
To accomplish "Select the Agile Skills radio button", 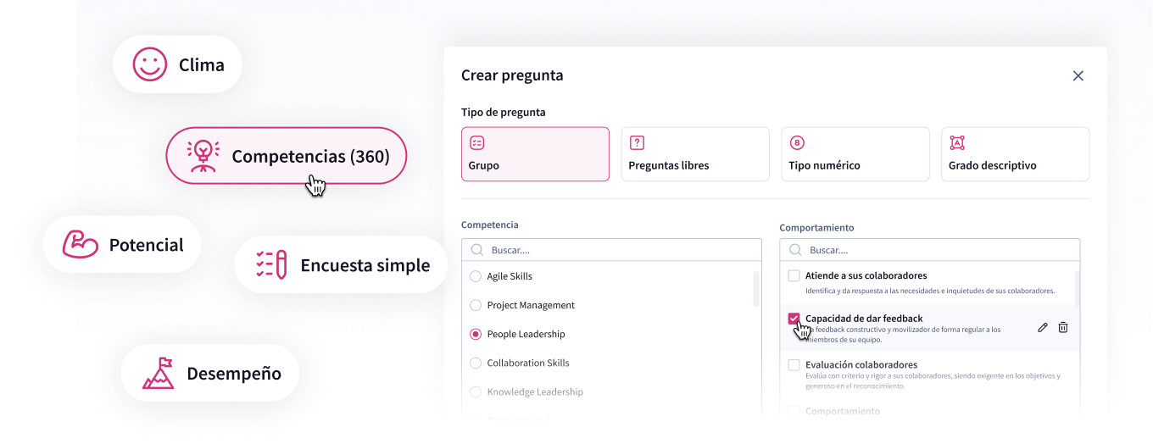I will pos(476,276).
